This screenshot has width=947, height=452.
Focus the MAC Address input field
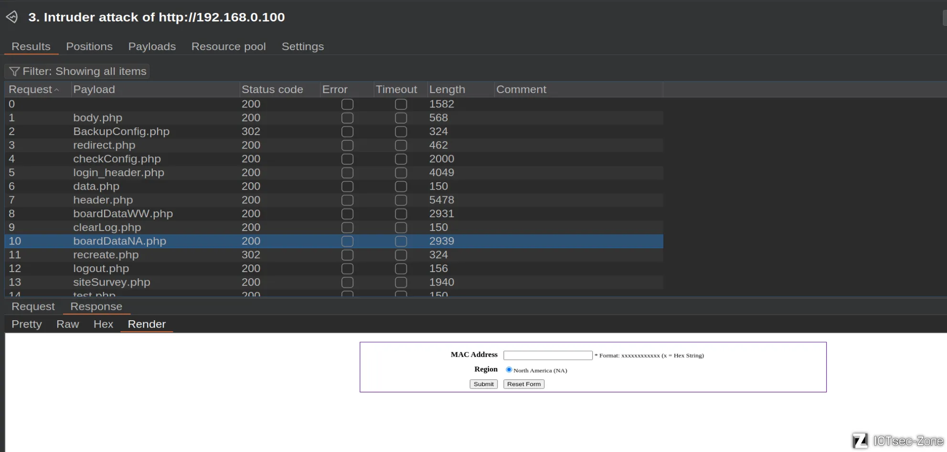coord(548,355)
